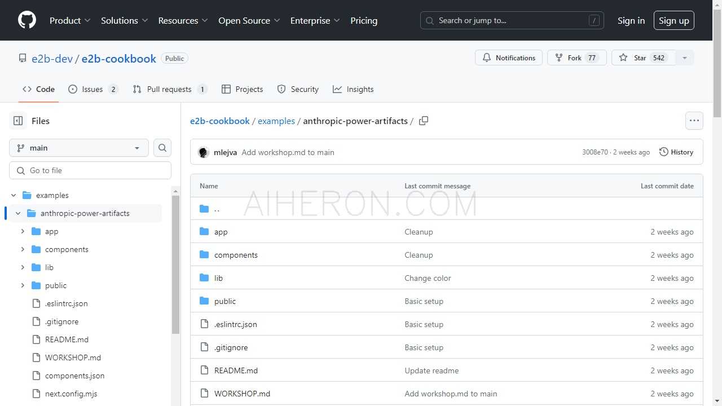Open the Enterprise dropdown menu

point(315,20)
